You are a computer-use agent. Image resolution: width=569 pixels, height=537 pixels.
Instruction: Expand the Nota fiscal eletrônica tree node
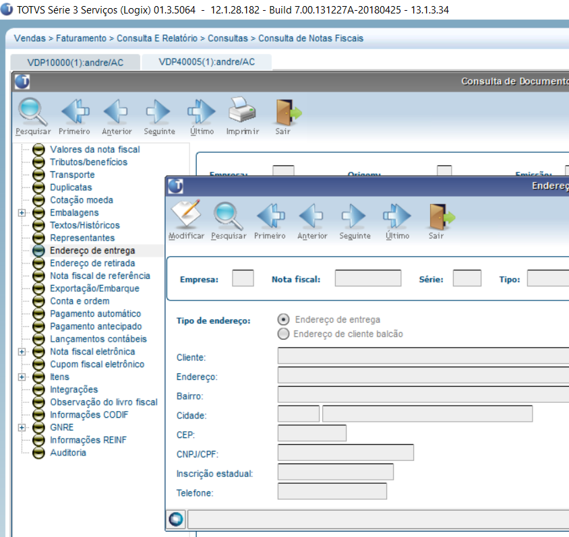coord(22,352)
